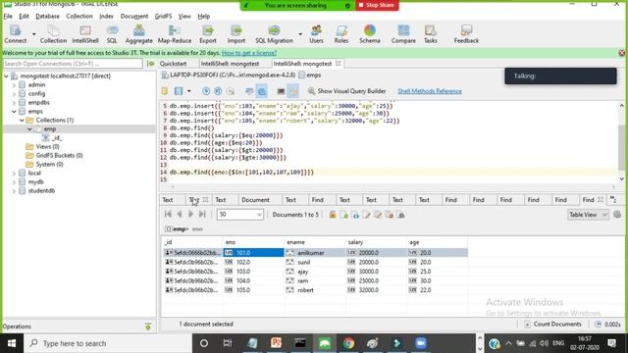The height and width of the screenshot is (353, 628).
Task: Click Stop Share button
Action: click(377, 5)
